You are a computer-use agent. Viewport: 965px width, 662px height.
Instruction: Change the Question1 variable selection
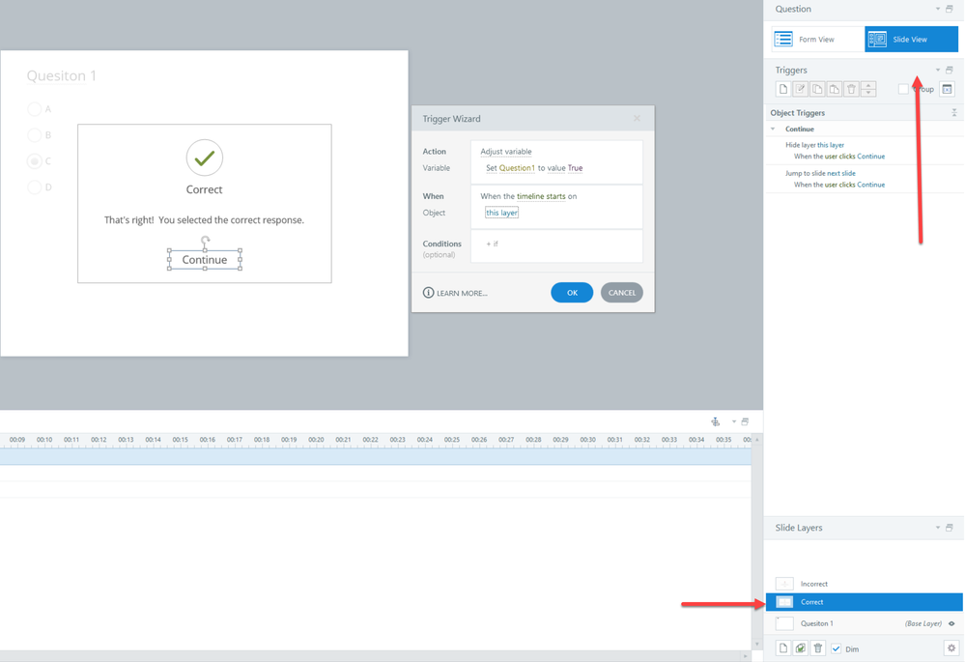coord(517,168)
